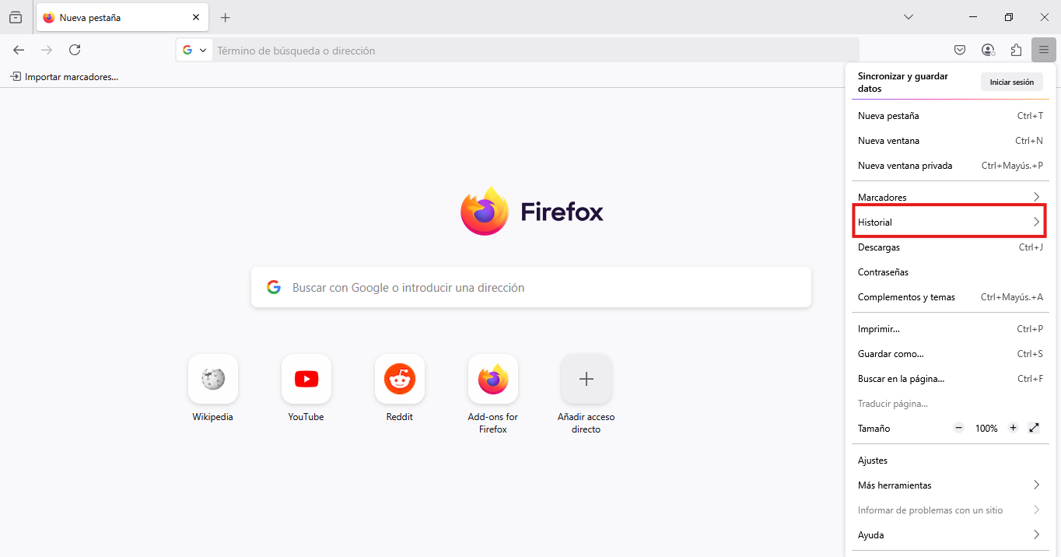Open Descargas from the menu

coord(950,247)
